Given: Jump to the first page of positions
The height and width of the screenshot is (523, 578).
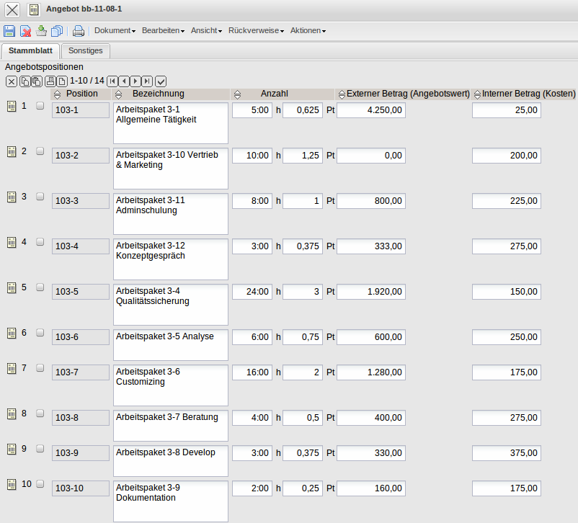Looking at the screenshot, I should point(112,81).
